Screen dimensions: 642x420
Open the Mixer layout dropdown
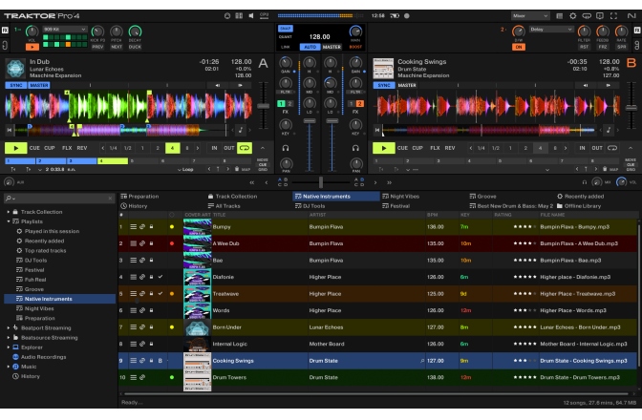530,16
